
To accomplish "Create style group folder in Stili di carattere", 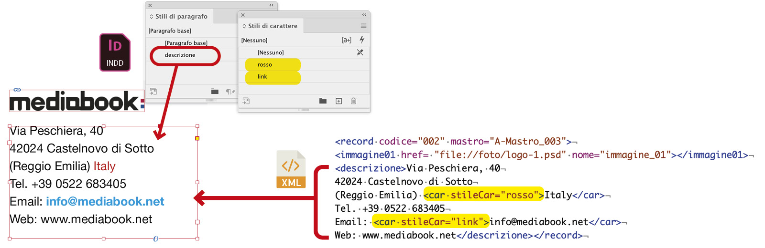I will click(323, 101).
